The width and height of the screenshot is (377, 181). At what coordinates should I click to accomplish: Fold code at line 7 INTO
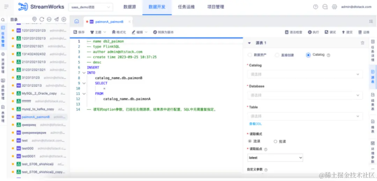pyautogui.click(x=84, y=73)
